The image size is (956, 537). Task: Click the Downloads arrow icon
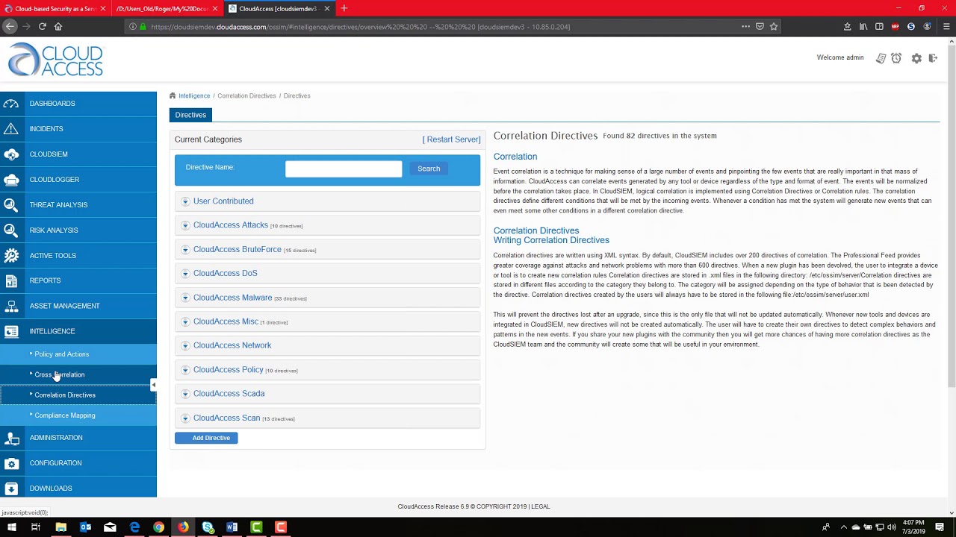tap(11, 489)
